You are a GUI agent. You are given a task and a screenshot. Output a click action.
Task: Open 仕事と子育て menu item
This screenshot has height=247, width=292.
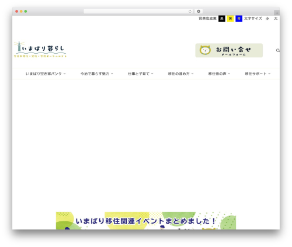(x=138, y=74)
